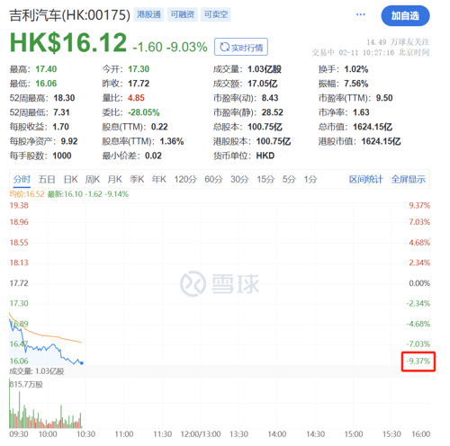Screen dimensions: 450x446
Task: Click the 每股收益 value 1.70
Action: tap(61, 127)
